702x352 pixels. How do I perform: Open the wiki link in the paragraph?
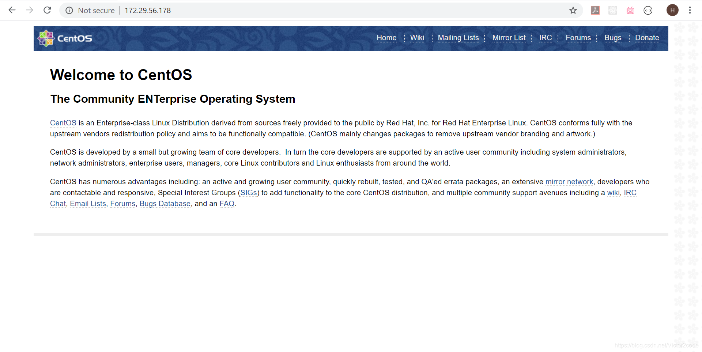click(x=614, y=193)
